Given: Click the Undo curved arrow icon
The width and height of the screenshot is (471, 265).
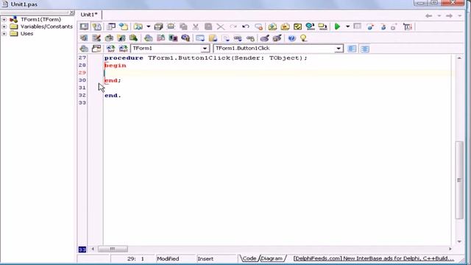Looking at the screenshot, I should (x=245, y=26).
